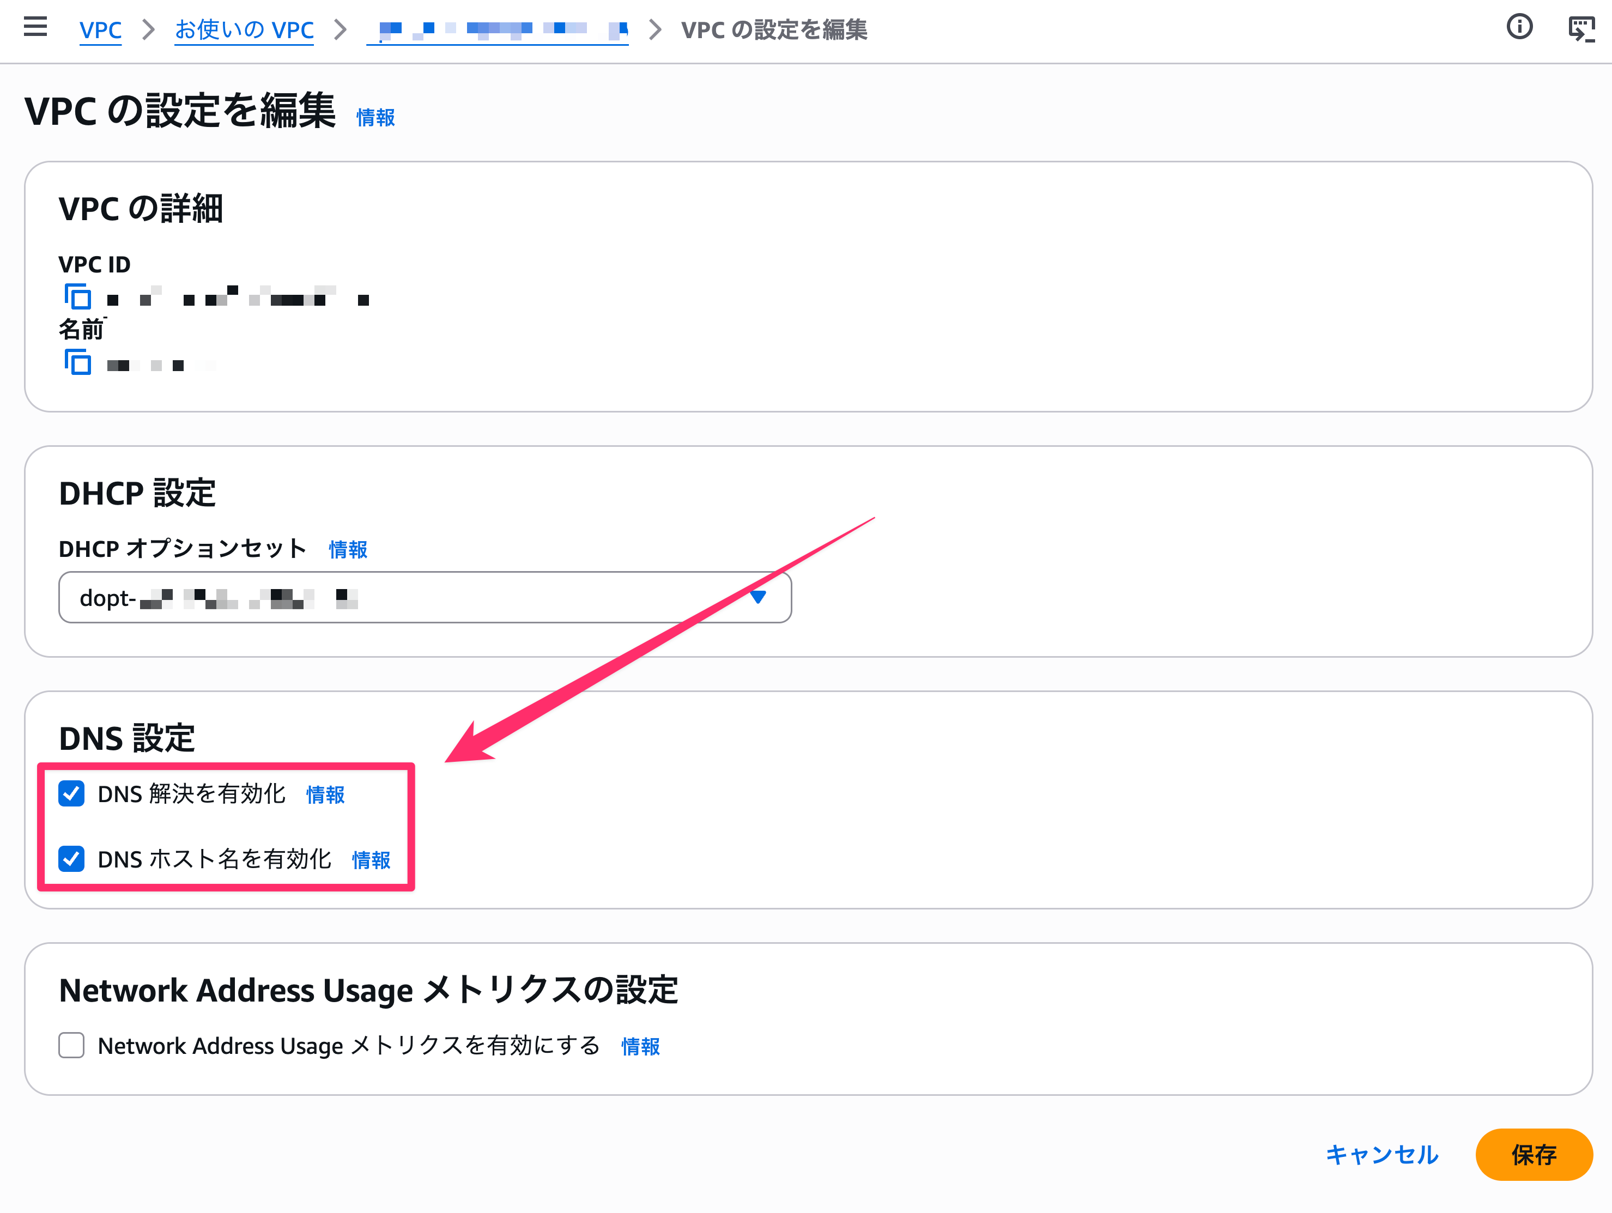Toggle DNS ホスト名を有効化 checkbox
The width and height of the screenshot is (1612, 1213).
click(71, 859)
